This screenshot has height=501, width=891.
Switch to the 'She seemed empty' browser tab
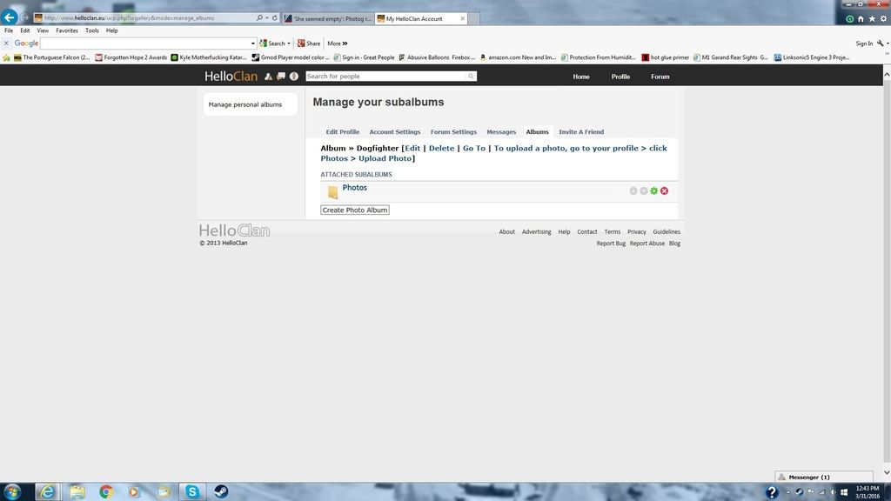coord(328,19)
